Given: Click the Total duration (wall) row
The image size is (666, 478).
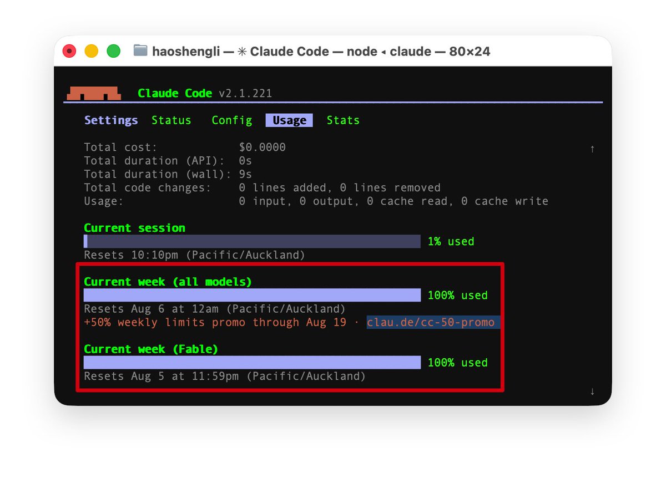Looking at the screenshot, I should pyautogui.click(x=168, y=174).
